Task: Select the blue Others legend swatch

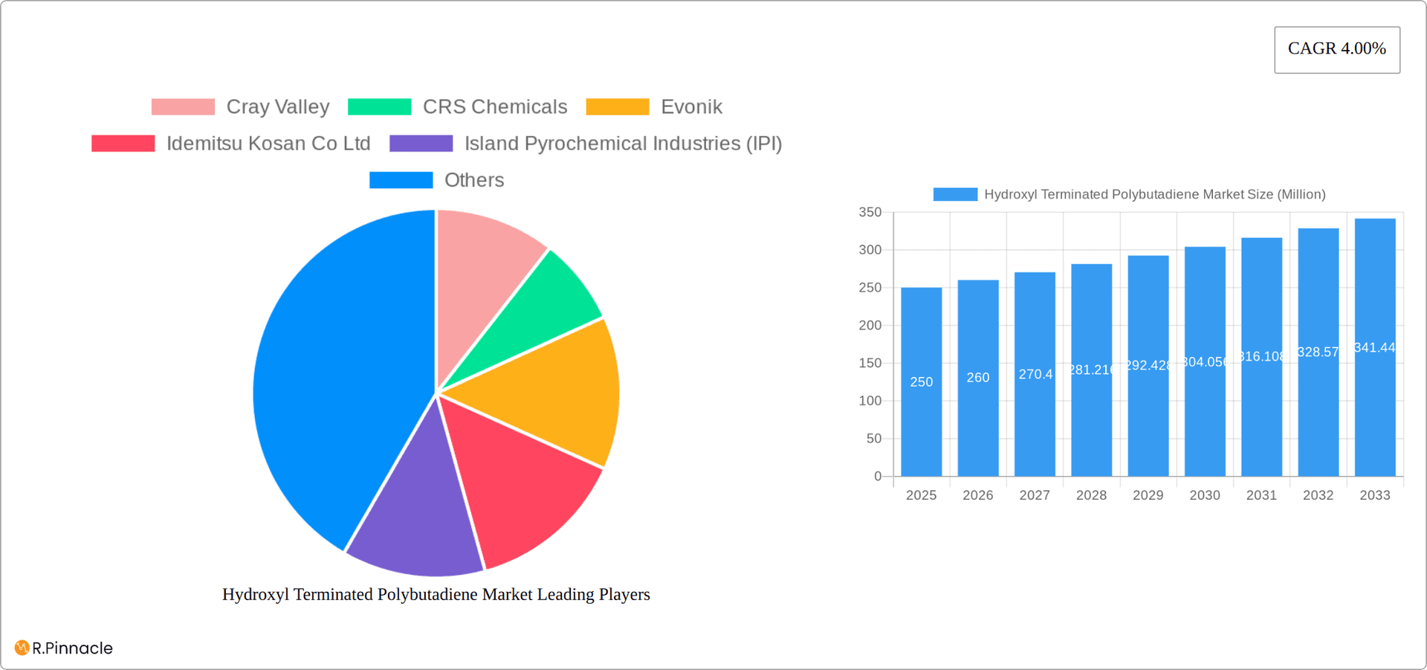Action: pos(401,179)
